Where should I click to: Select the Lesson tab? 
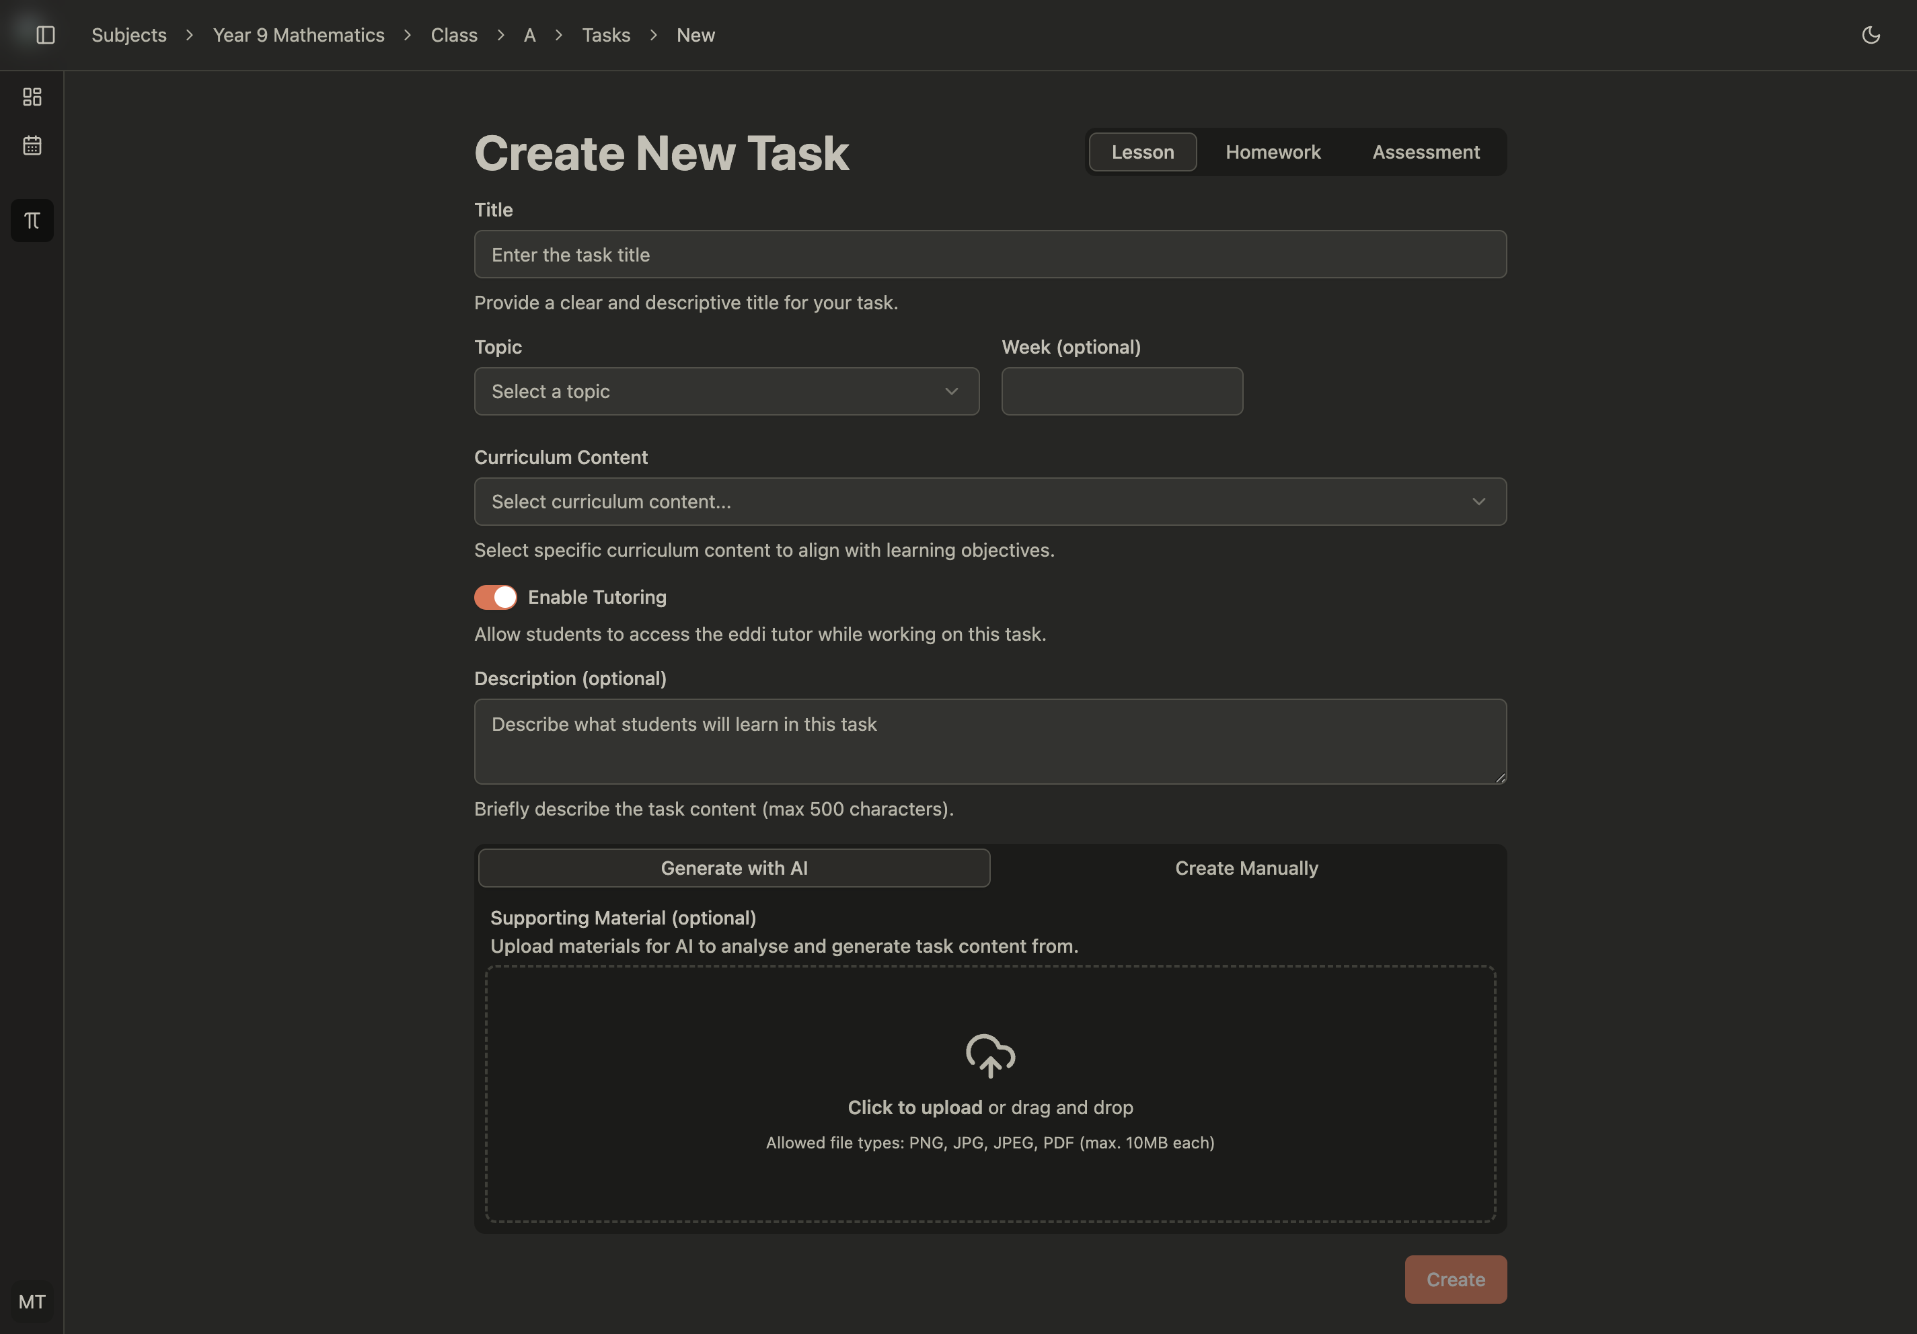(1141, 152)
